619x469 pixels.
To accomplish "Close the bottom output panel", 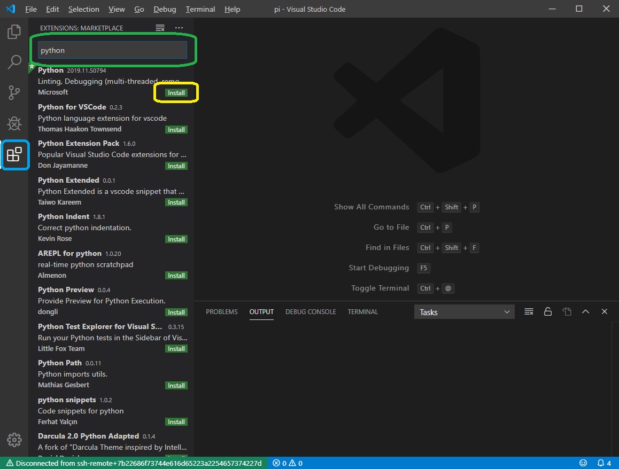I will coord(604,311).
